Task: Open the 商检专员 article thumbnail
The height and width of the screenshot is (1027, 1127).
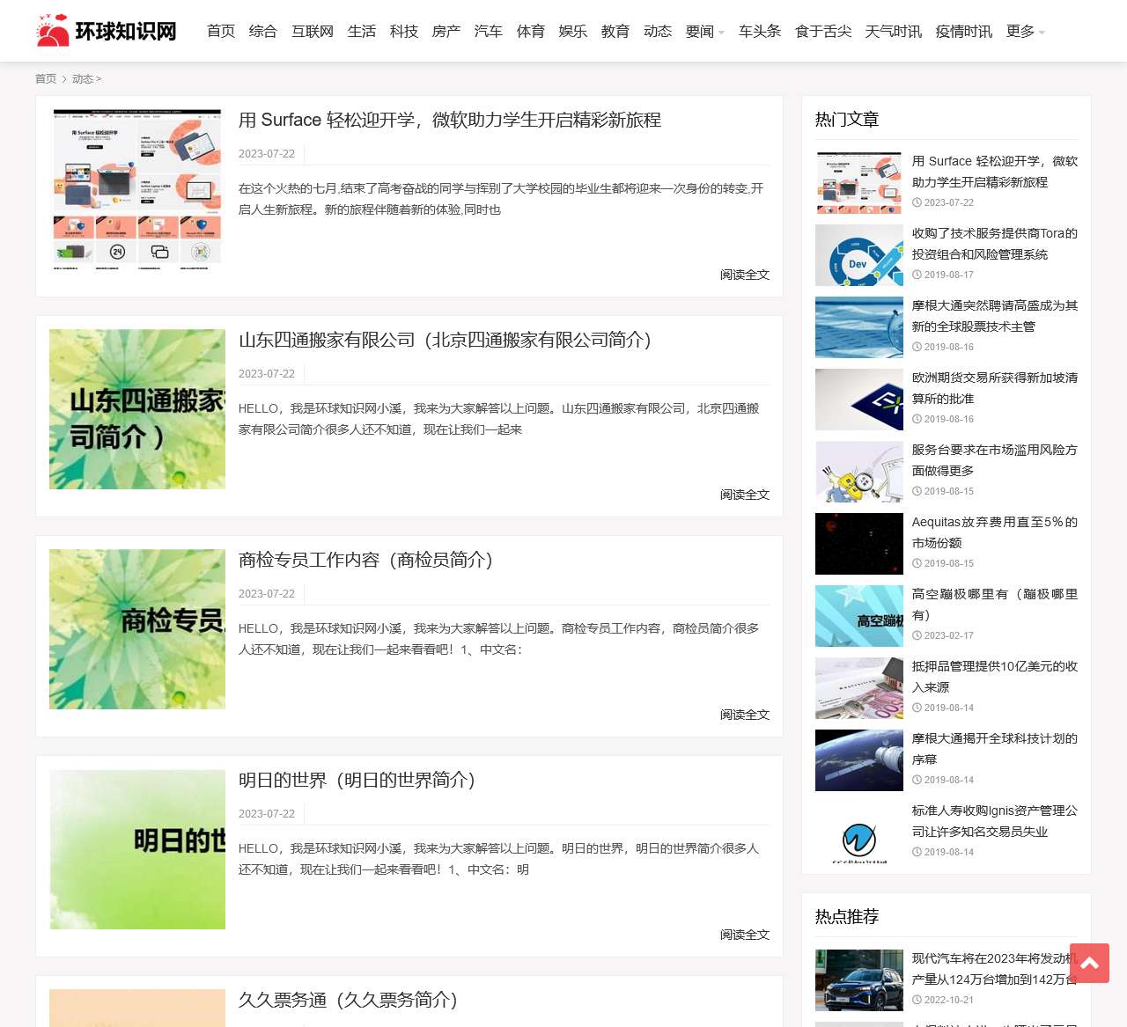Action: 137,629
